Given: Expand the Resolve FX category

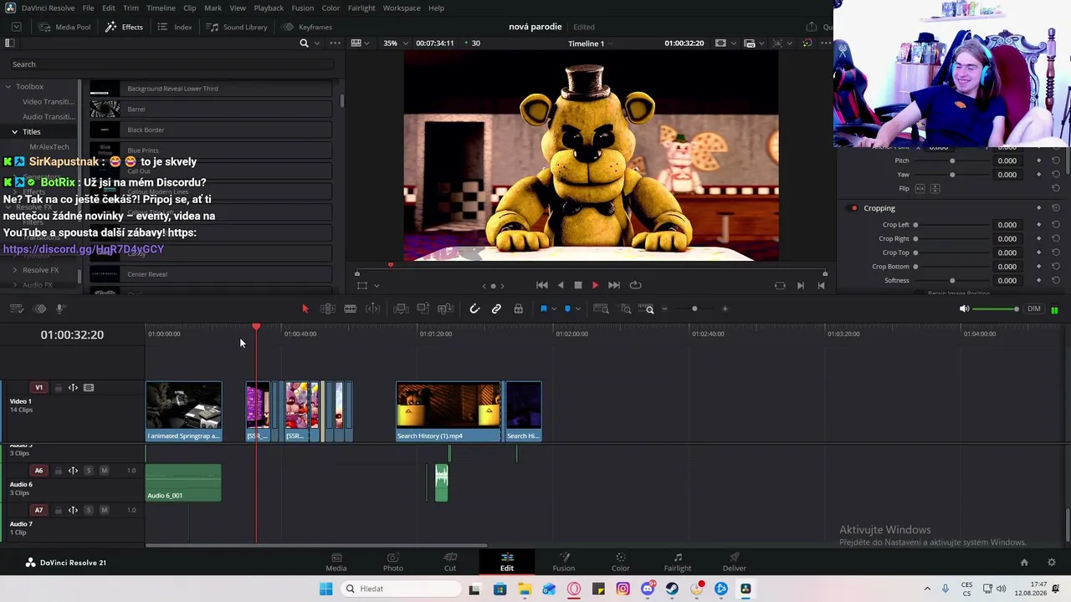Looking at the screenshot, I should (x=14, y=271).
